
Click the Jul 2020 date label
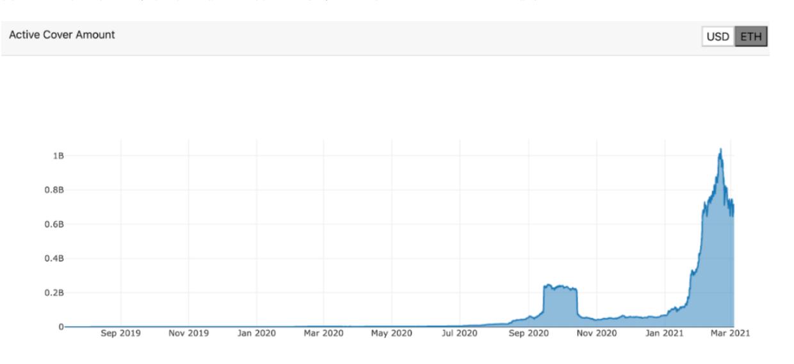click(x=460, y=333)
